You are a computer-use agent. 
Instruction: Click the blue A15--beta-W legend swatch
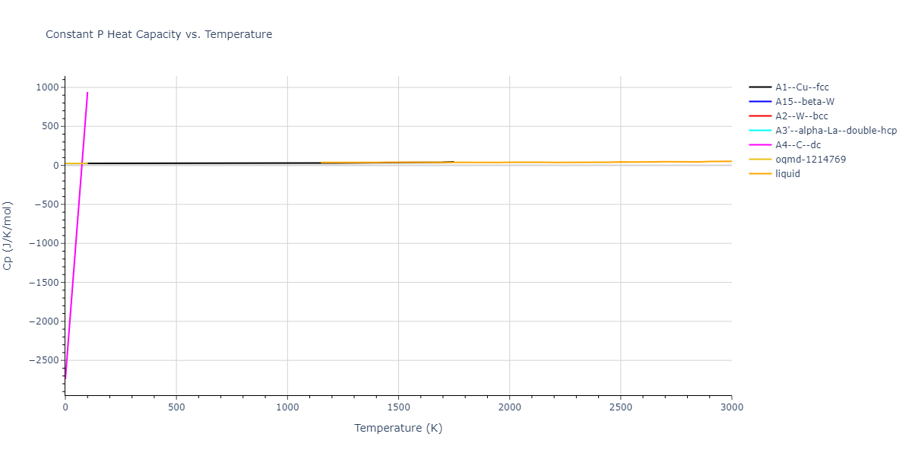click(760, 102)
